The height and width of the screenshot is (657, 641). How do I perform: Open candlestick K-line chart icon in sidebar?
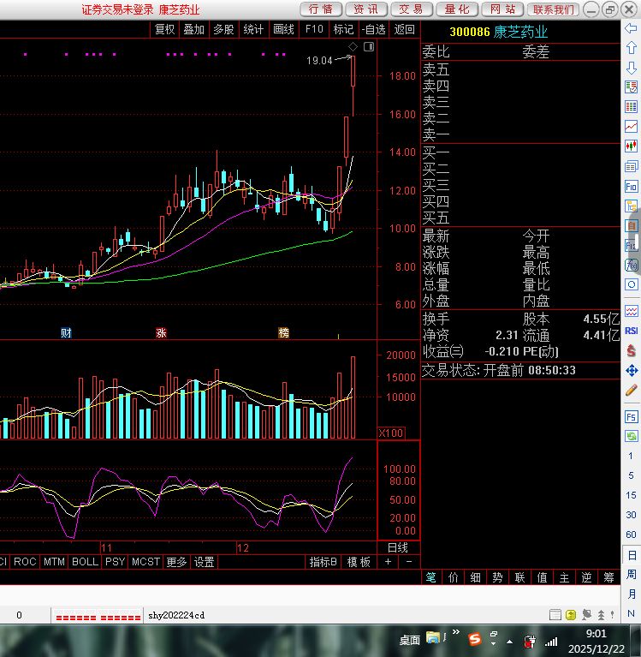tap(631, 146)
